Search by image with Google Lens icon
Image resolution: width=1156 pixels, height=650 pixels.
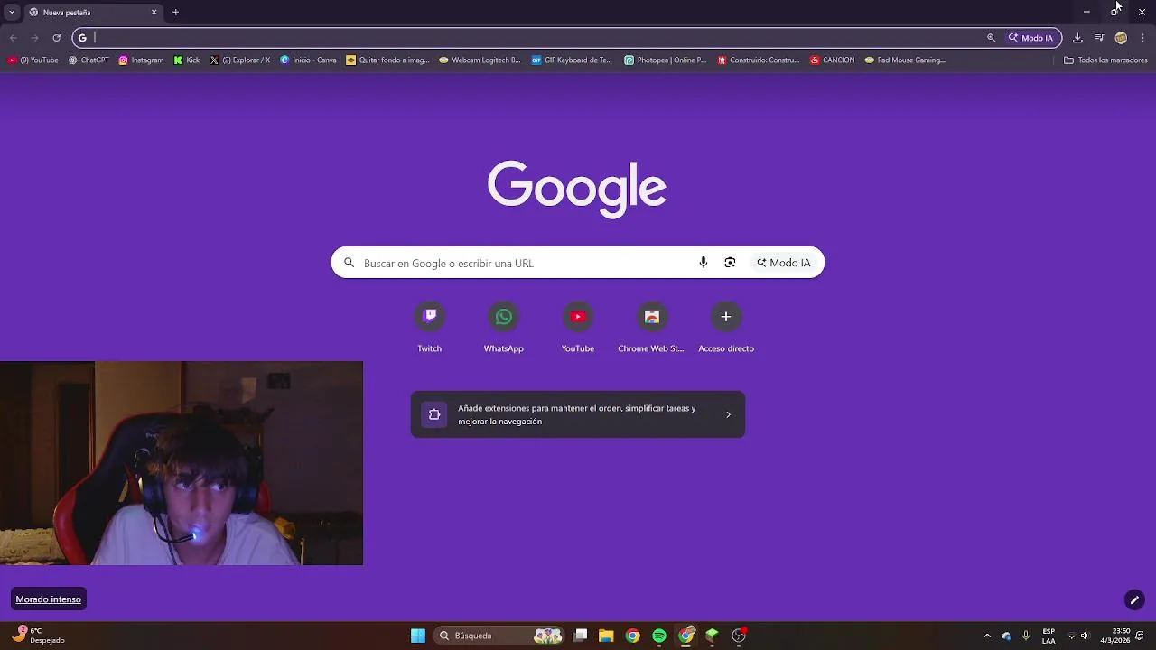(730, 263)
